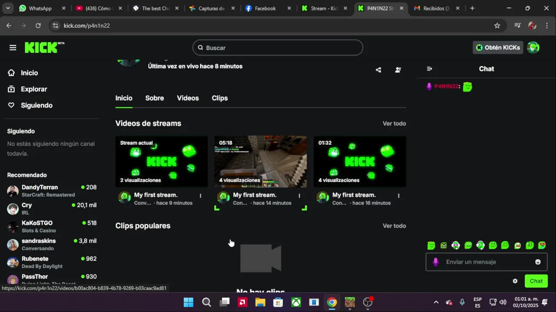
Task: Switch to the WhatsApp browser tab
Action: 41,8
